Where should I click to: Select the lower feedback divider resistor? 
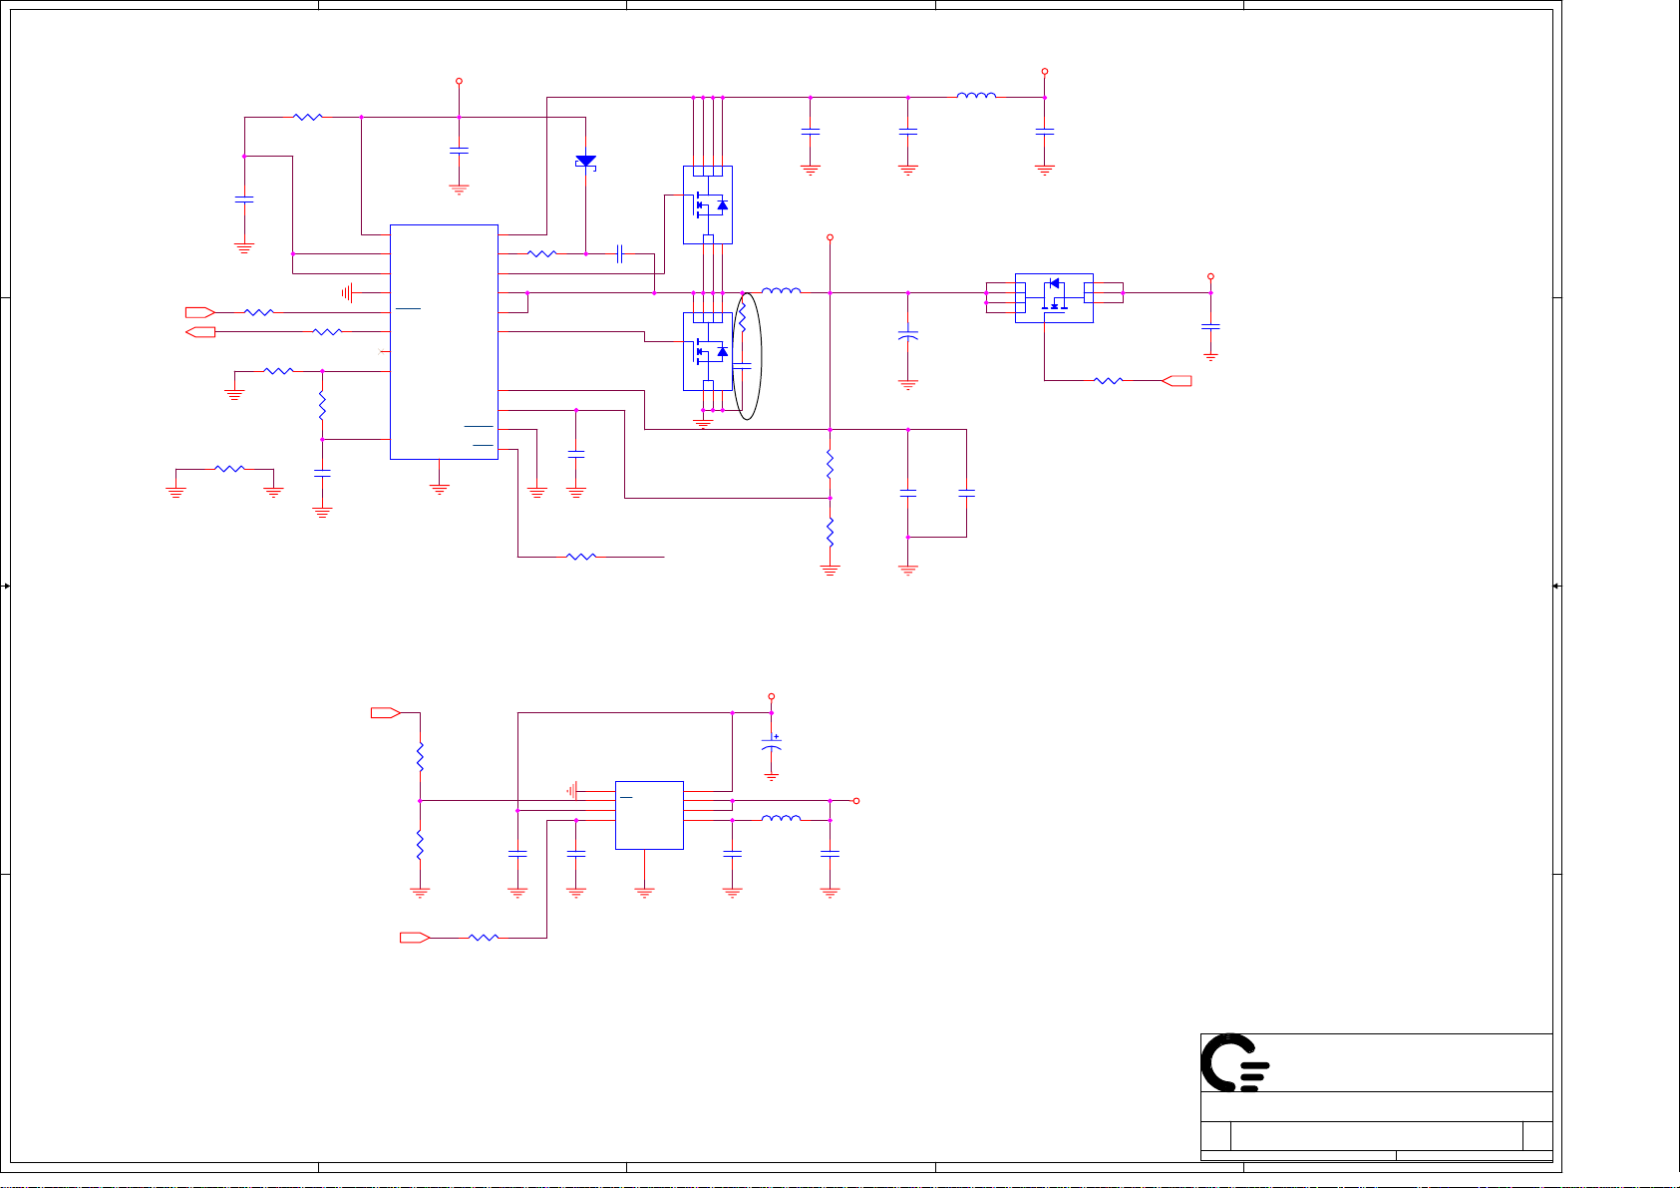coord(830,532)
